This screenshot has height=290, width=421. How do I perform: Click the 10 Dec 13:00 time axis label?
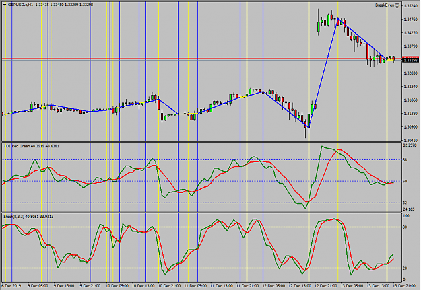143,286
